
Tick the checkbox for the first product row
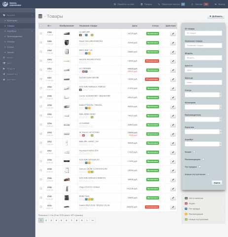[x=41, y=34]
